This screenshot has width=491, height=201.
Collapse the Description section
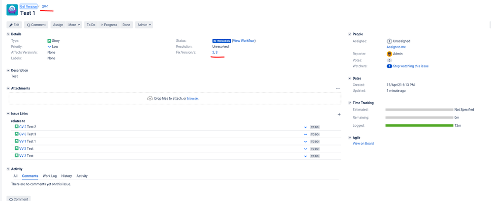click(x=8, y=70)
